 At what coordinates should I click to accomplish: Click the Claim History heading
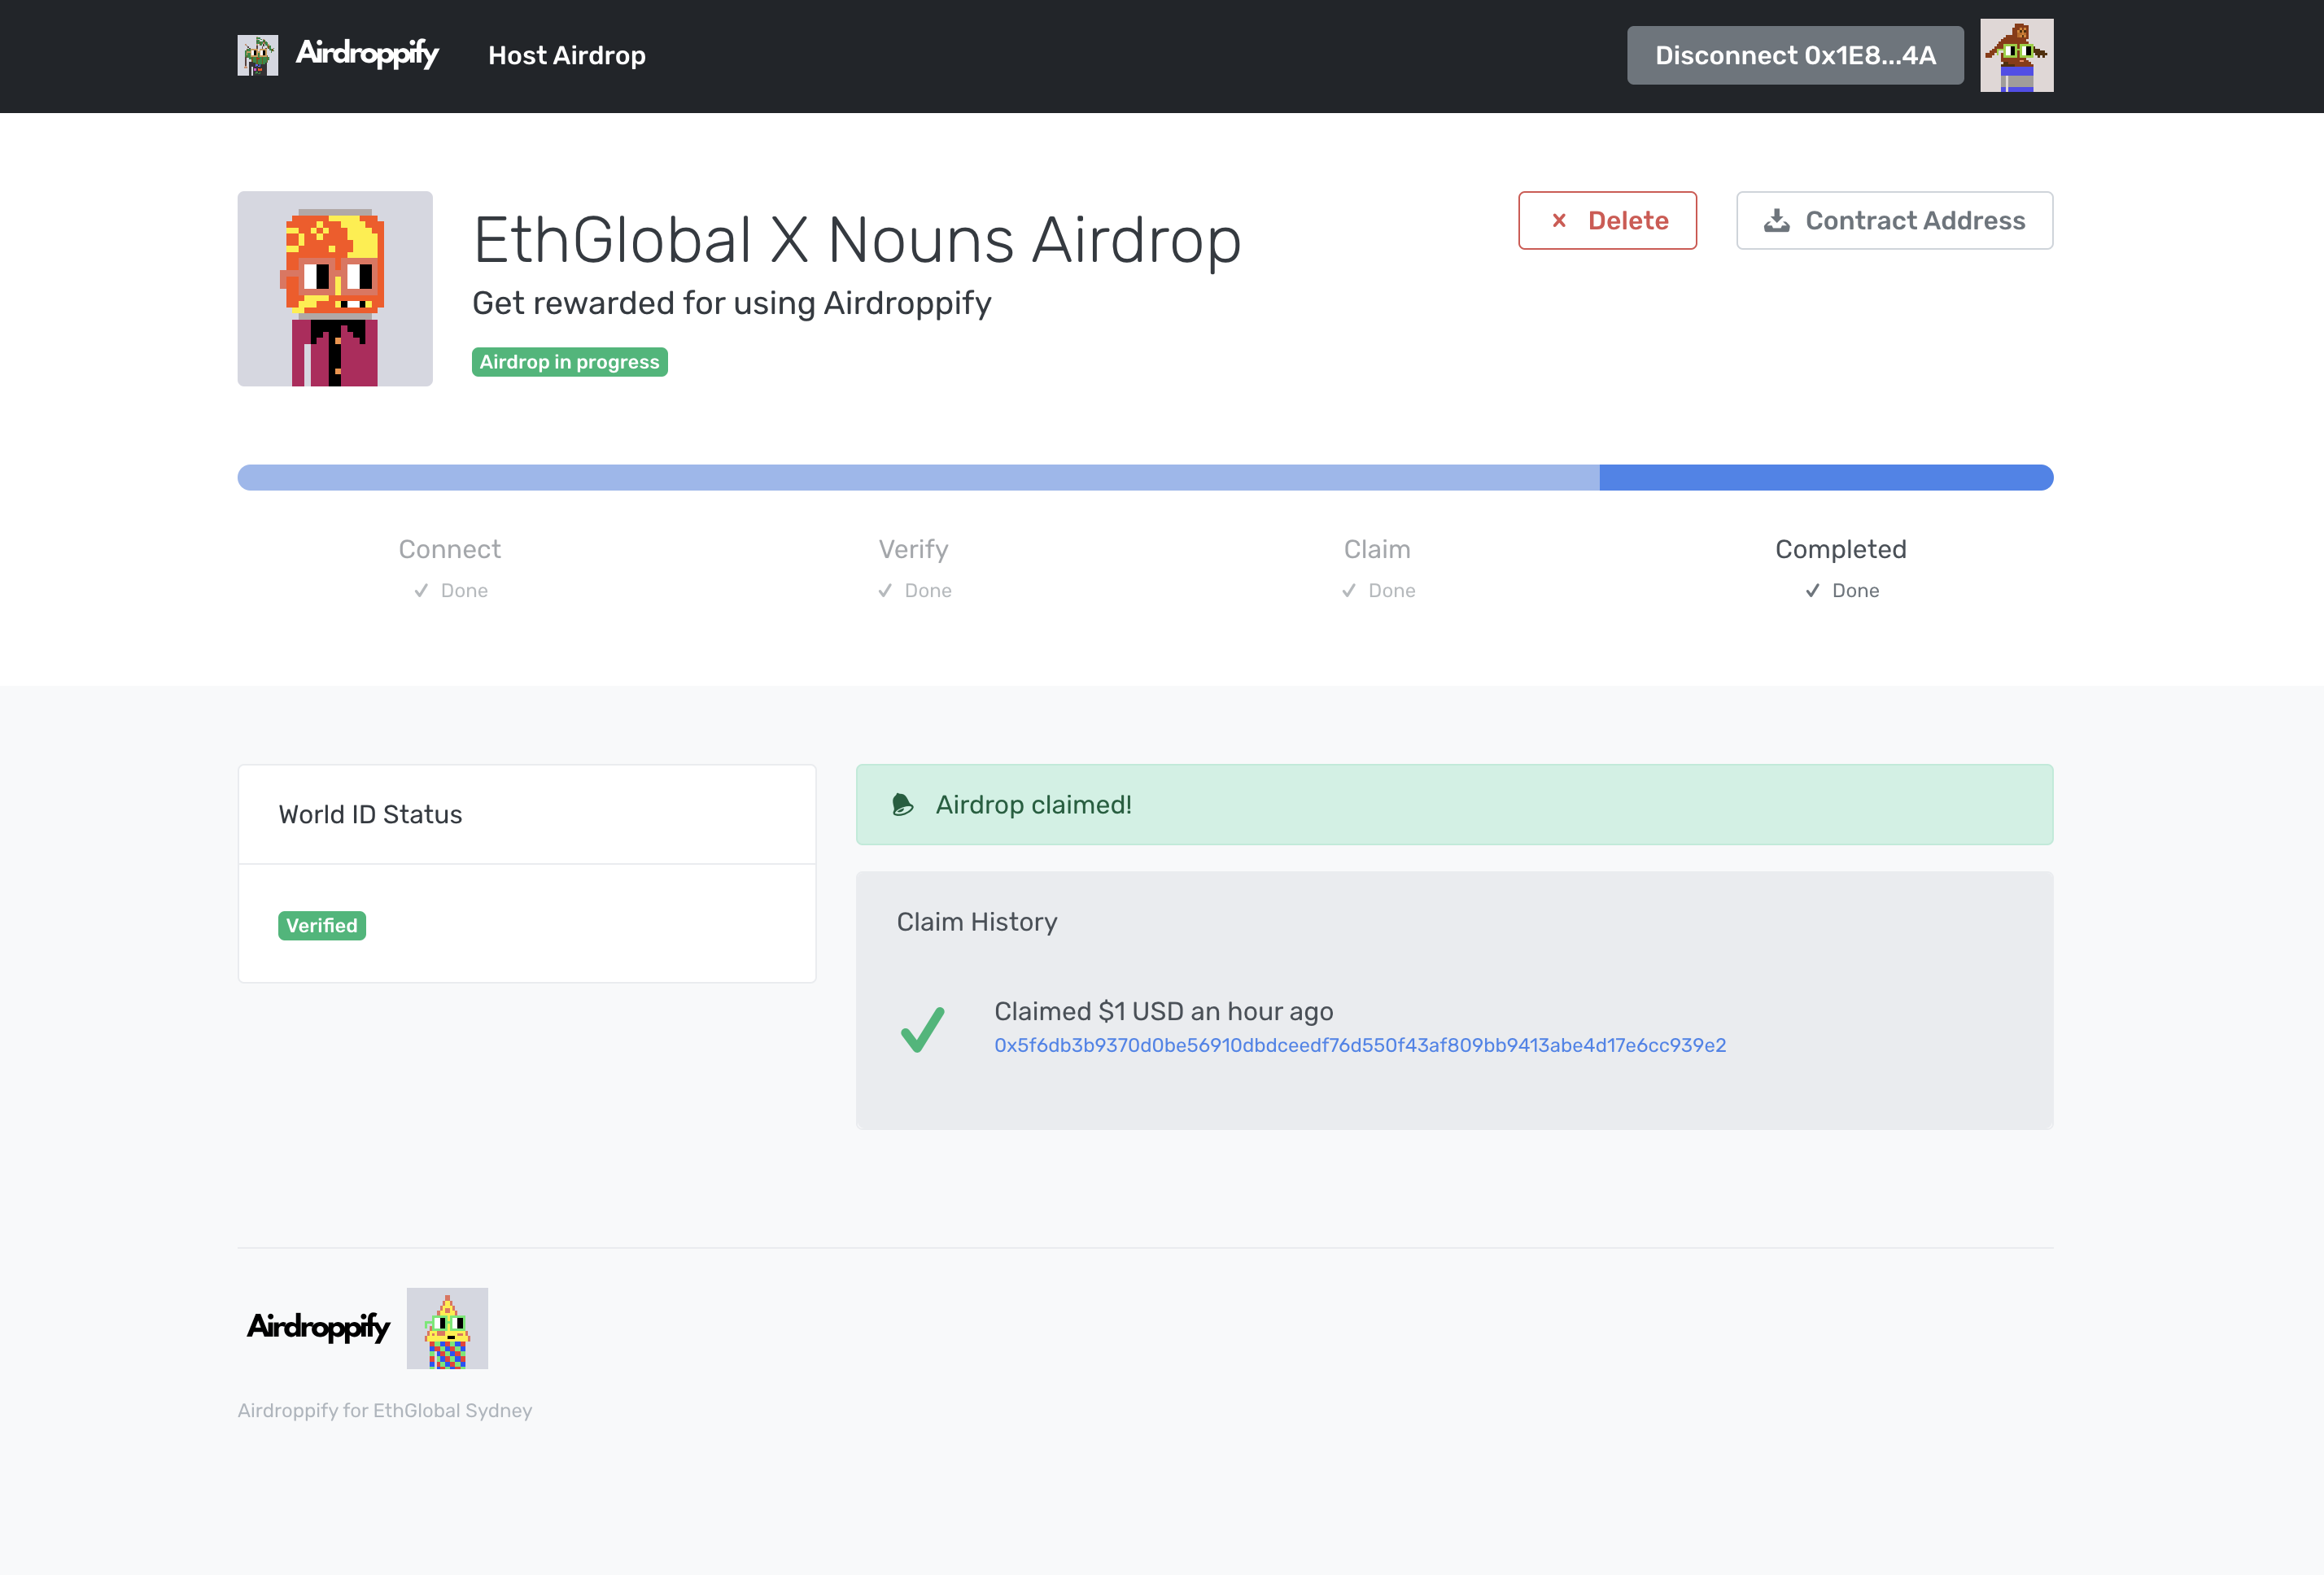coord(976,922)
